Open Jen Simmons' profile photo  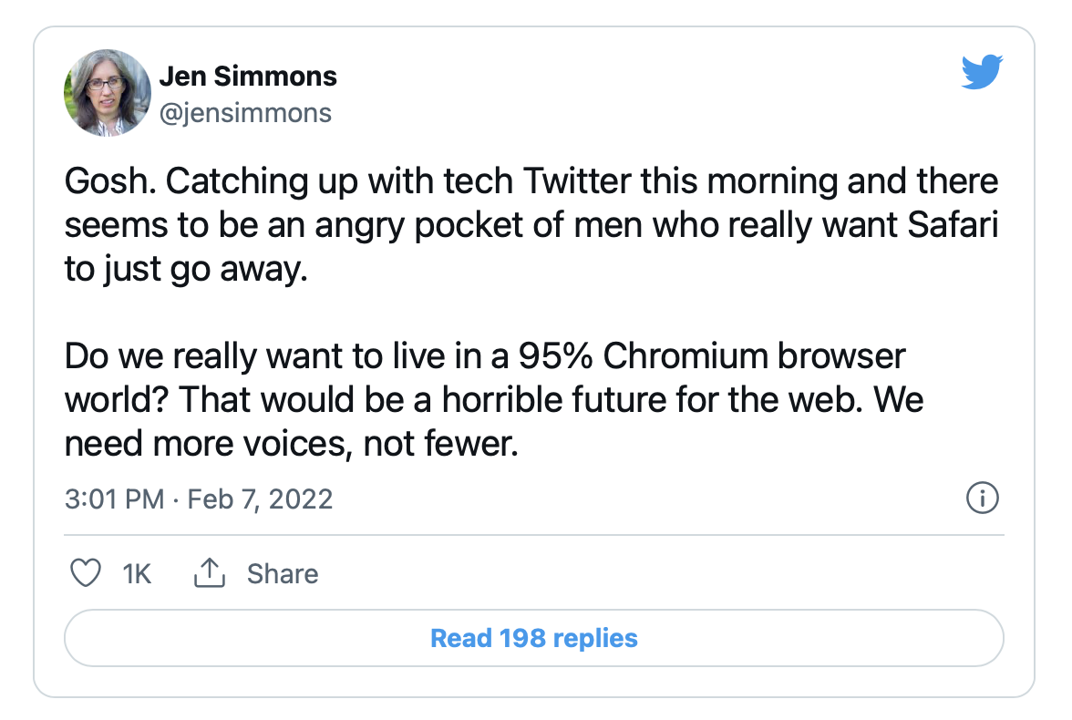click(x=108, y=93)
